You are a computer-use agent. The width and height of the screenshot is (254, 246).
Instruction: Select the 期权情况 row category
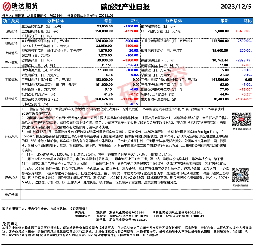11,99
